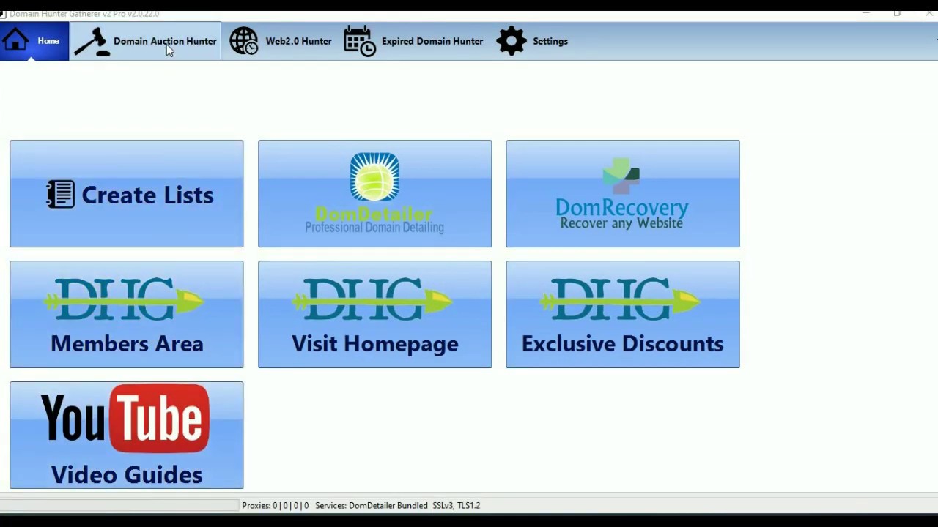Open the Home tab
Image resolution: width=938 pixels, height=527 pixels.
[x=34, y=41]
